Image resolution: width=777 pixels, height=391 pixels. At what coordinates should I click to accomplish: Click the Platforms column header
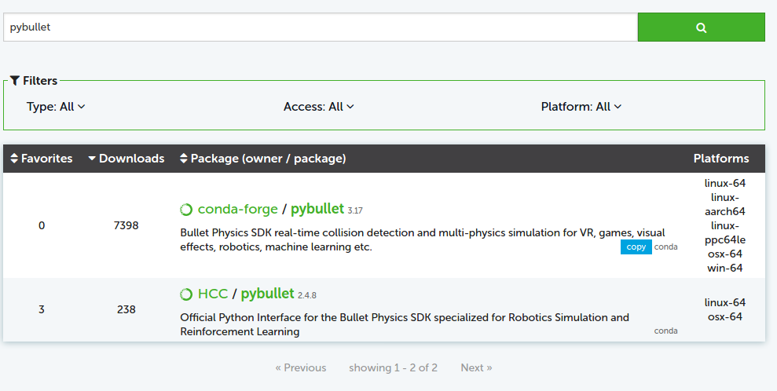pos(720,159)
